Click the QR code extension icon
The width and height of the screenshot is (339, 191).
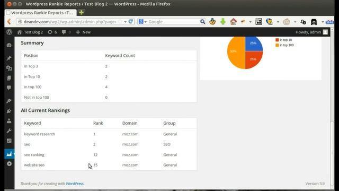[258, 22]
